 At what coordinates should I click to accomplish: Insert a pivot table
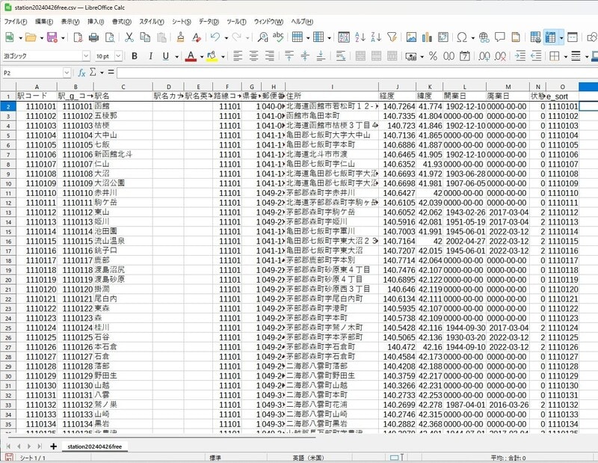443,37
